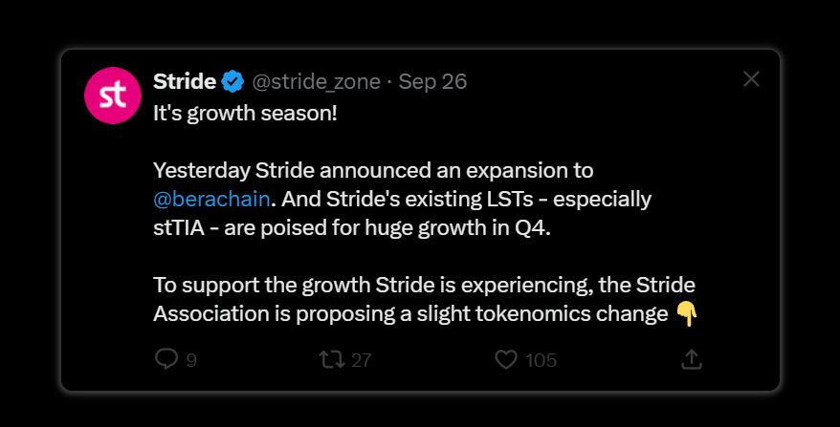Viewport: 840px width, 427px height.
Task: Click the word "stTIA" in the tweet
Action: tap(178, 228)
